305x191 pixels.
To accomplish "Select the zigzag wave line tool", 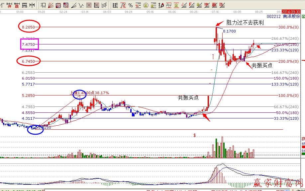I will [x=81, y=5].
